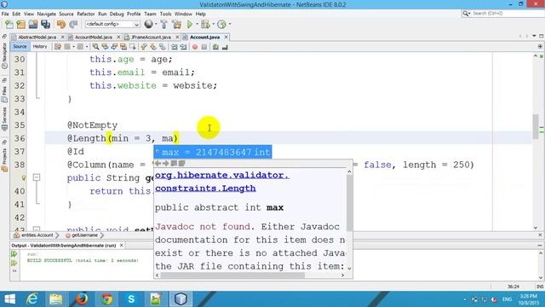The width and height of the screenshot is (545, 307).
Task: Click the Save All toolbar icon
Action: (x=45, y=25)
